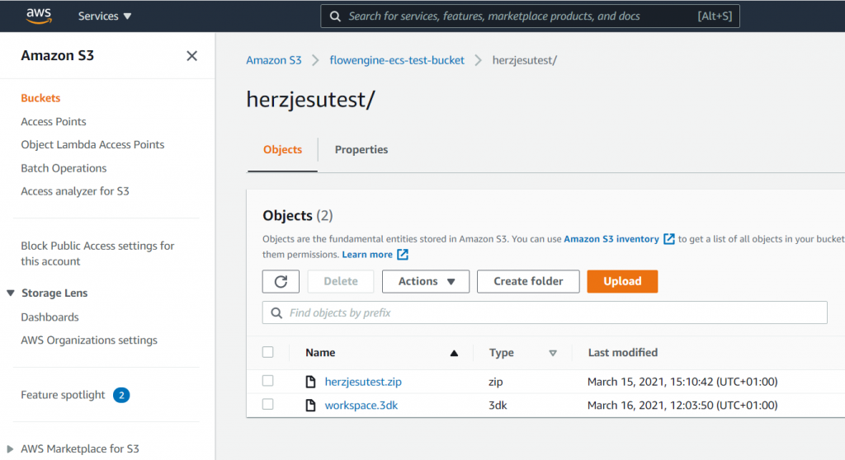This screenshot has width=845, height=460.
Task: Open the Services dropdown menu
Action: pyautogui.click(x=105, y=16)
